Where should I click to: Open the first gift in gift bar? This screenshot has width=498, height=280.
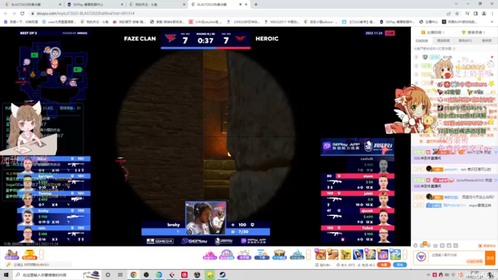[x=320, y=254]
